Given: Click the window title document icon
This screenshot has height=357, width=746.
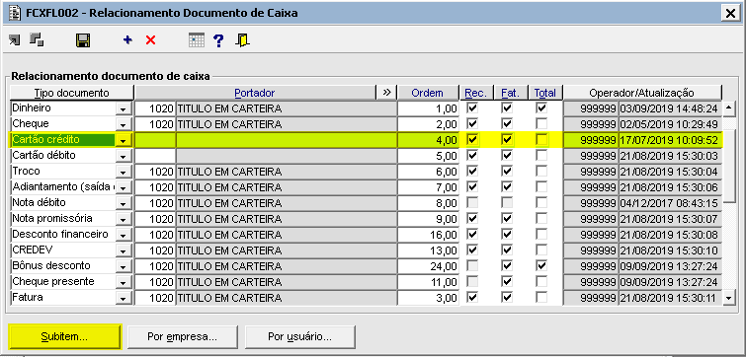Looking at the screenshot, I should pos(15,13).
